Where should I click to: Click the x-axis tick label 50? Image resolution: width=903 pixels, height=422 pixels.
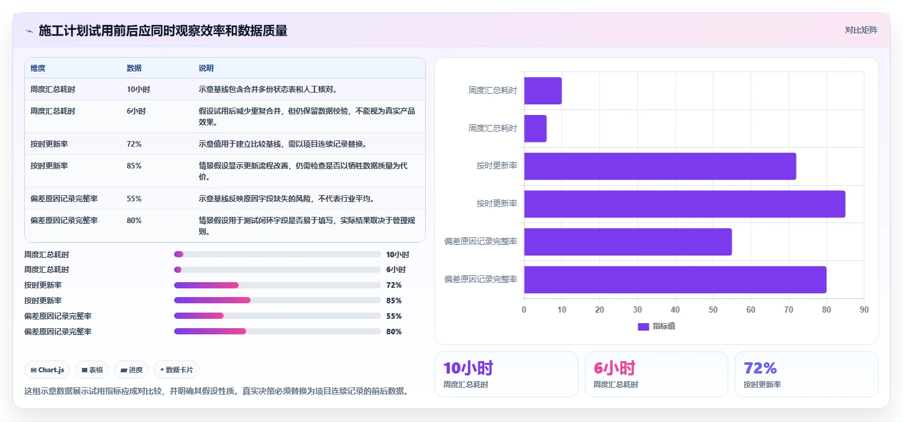713,310
